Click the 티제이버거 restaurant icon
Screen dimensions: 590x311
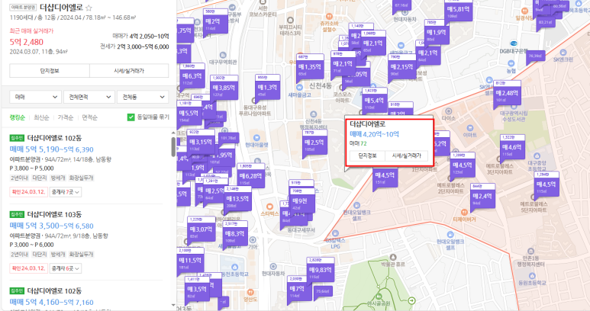pos(464,212)
